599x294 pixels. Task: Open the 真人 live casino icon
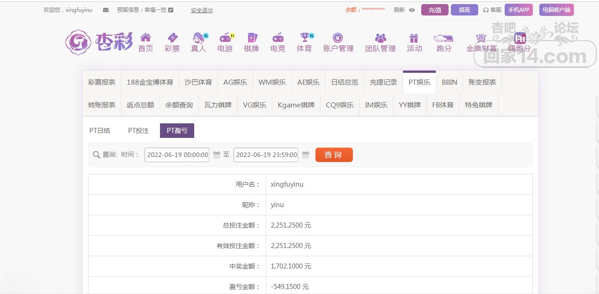(198, 38)
